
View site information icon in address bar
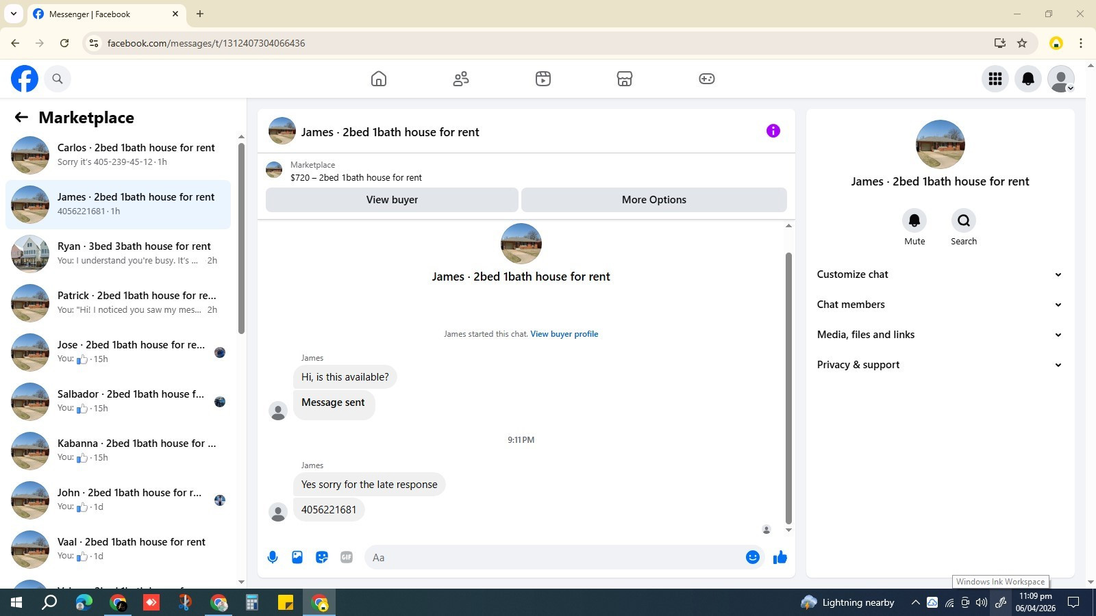coord(94,43)
